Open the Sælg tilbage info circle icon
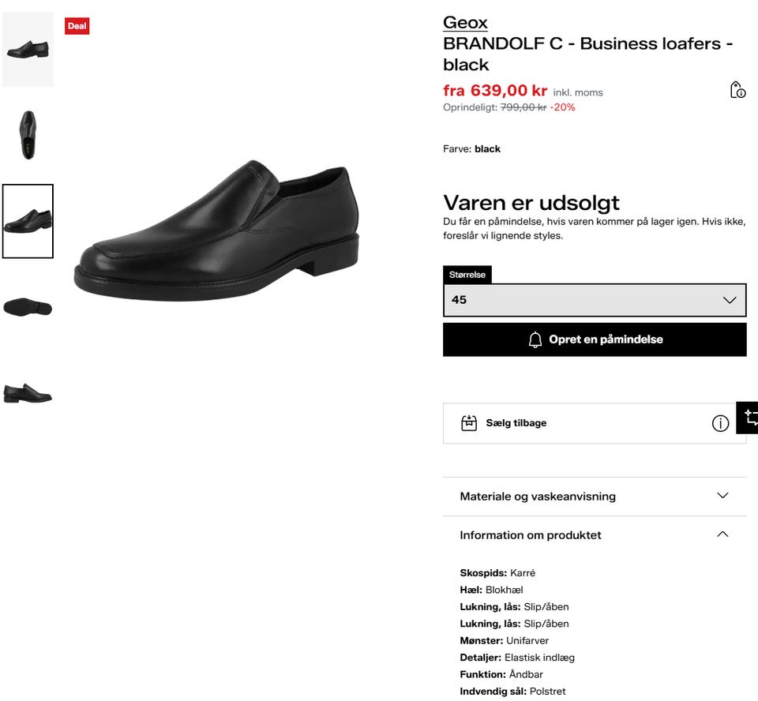758x701 pixels. [720, 424]
